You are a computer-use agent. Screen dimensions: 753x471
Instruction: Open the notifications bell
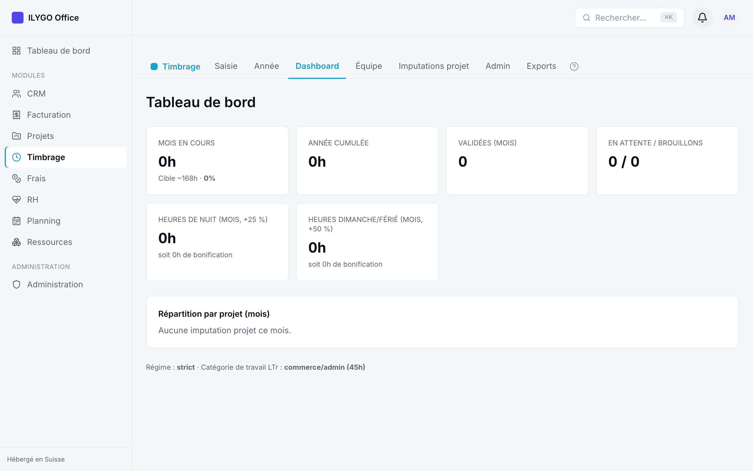click(702, 17)
